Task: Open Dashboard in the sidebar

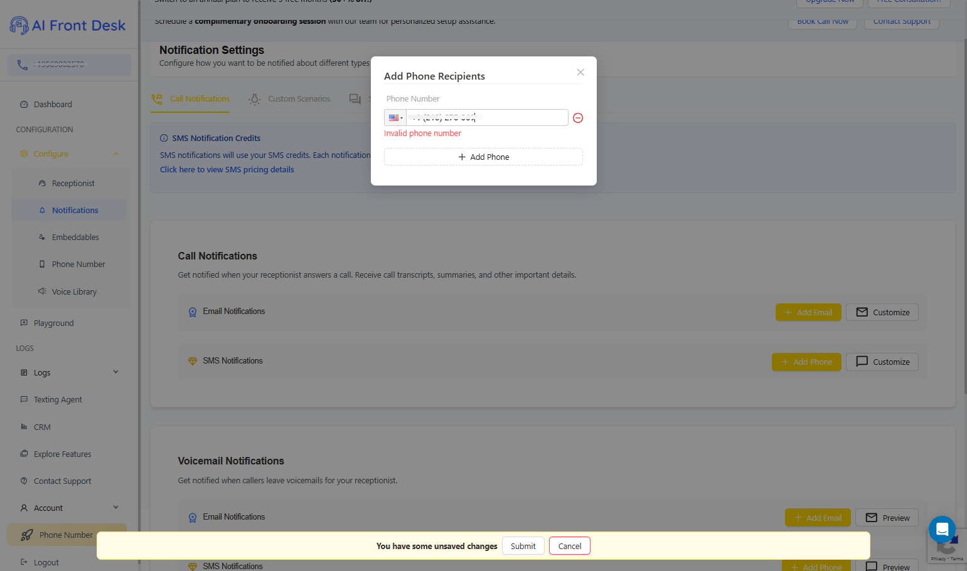Action: click(x=53, y=105)
